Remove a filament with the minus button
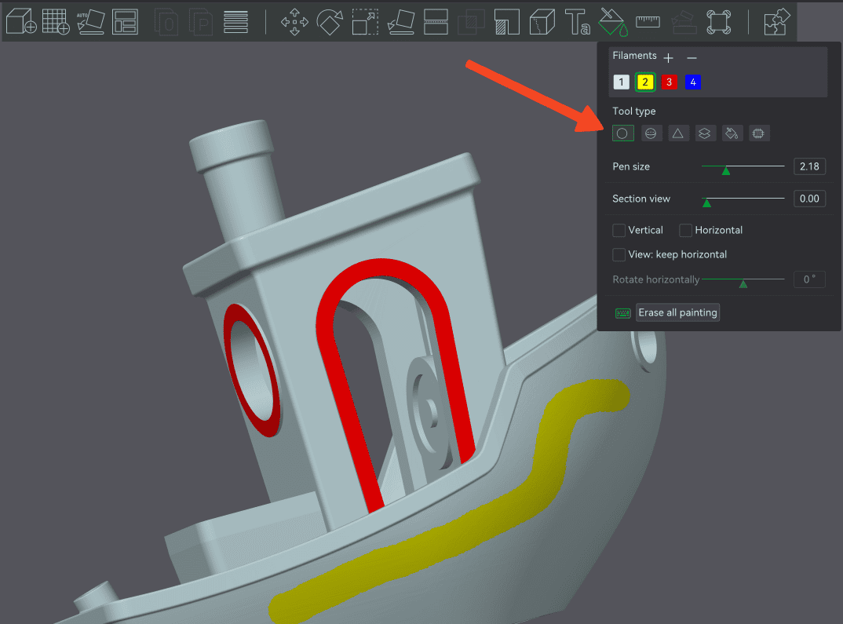The height and width of the screenshot is (624, 843). point(692,58)
